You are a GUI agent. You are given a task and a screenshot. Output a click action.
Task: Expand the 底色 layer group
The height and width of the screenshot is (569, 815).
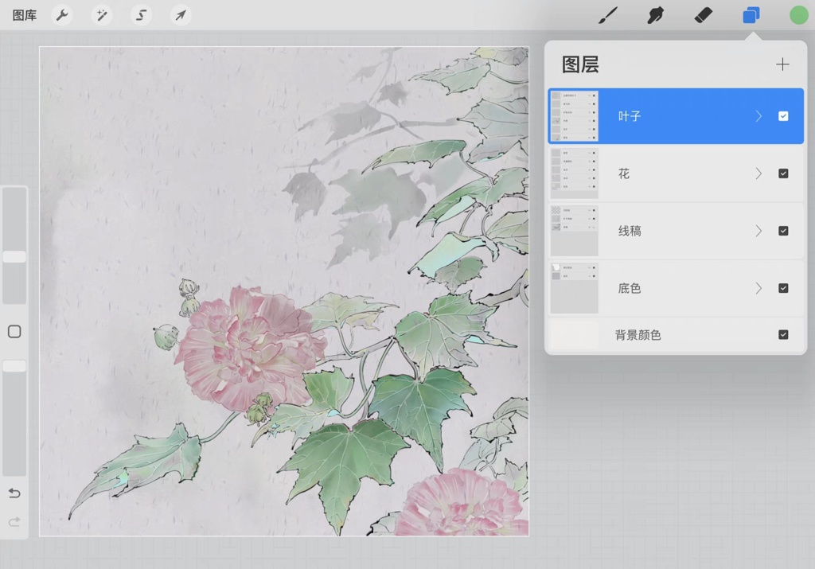tap(758, 289)
